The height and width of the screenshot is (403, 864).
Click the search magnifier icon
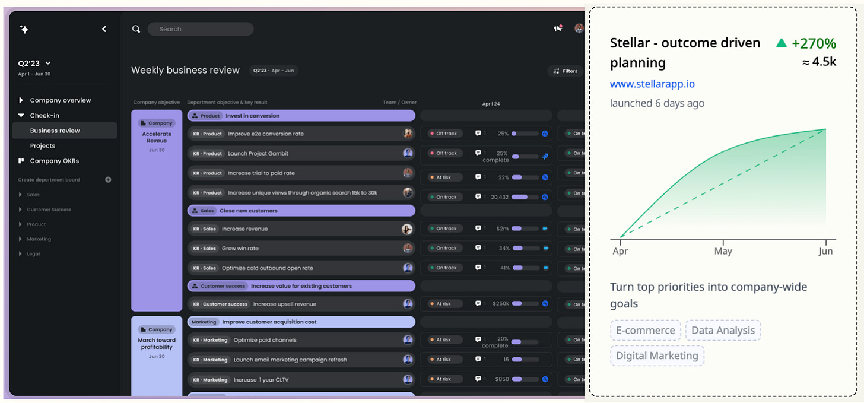136,29
